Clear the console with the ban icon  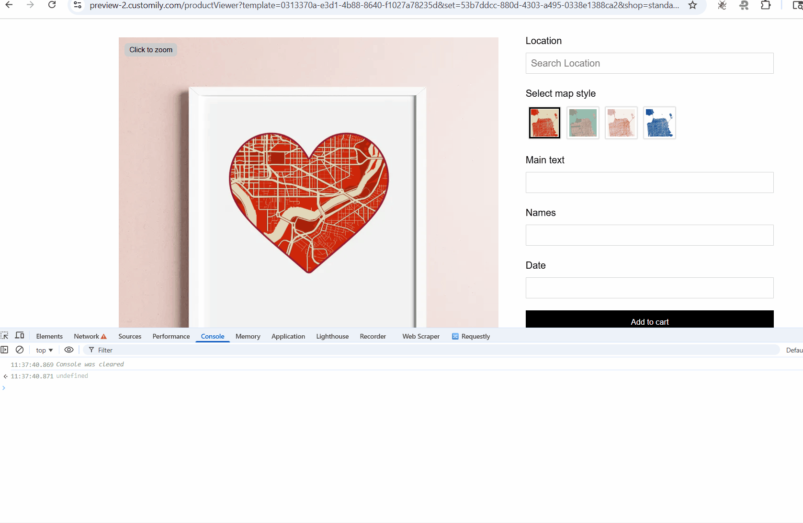coord(20,350)
